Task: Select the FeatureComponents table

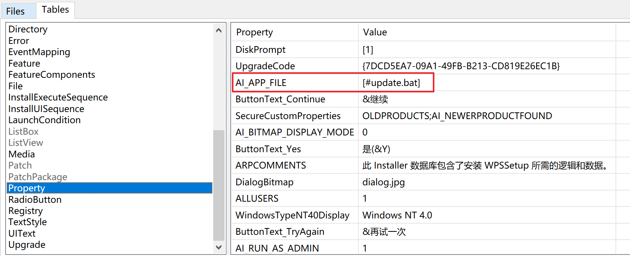Action: [x=52, y=75]
